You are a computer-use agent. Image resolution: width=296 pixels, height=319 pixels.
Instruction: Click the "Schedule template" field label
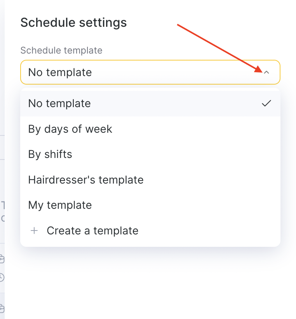pos(61,50)
